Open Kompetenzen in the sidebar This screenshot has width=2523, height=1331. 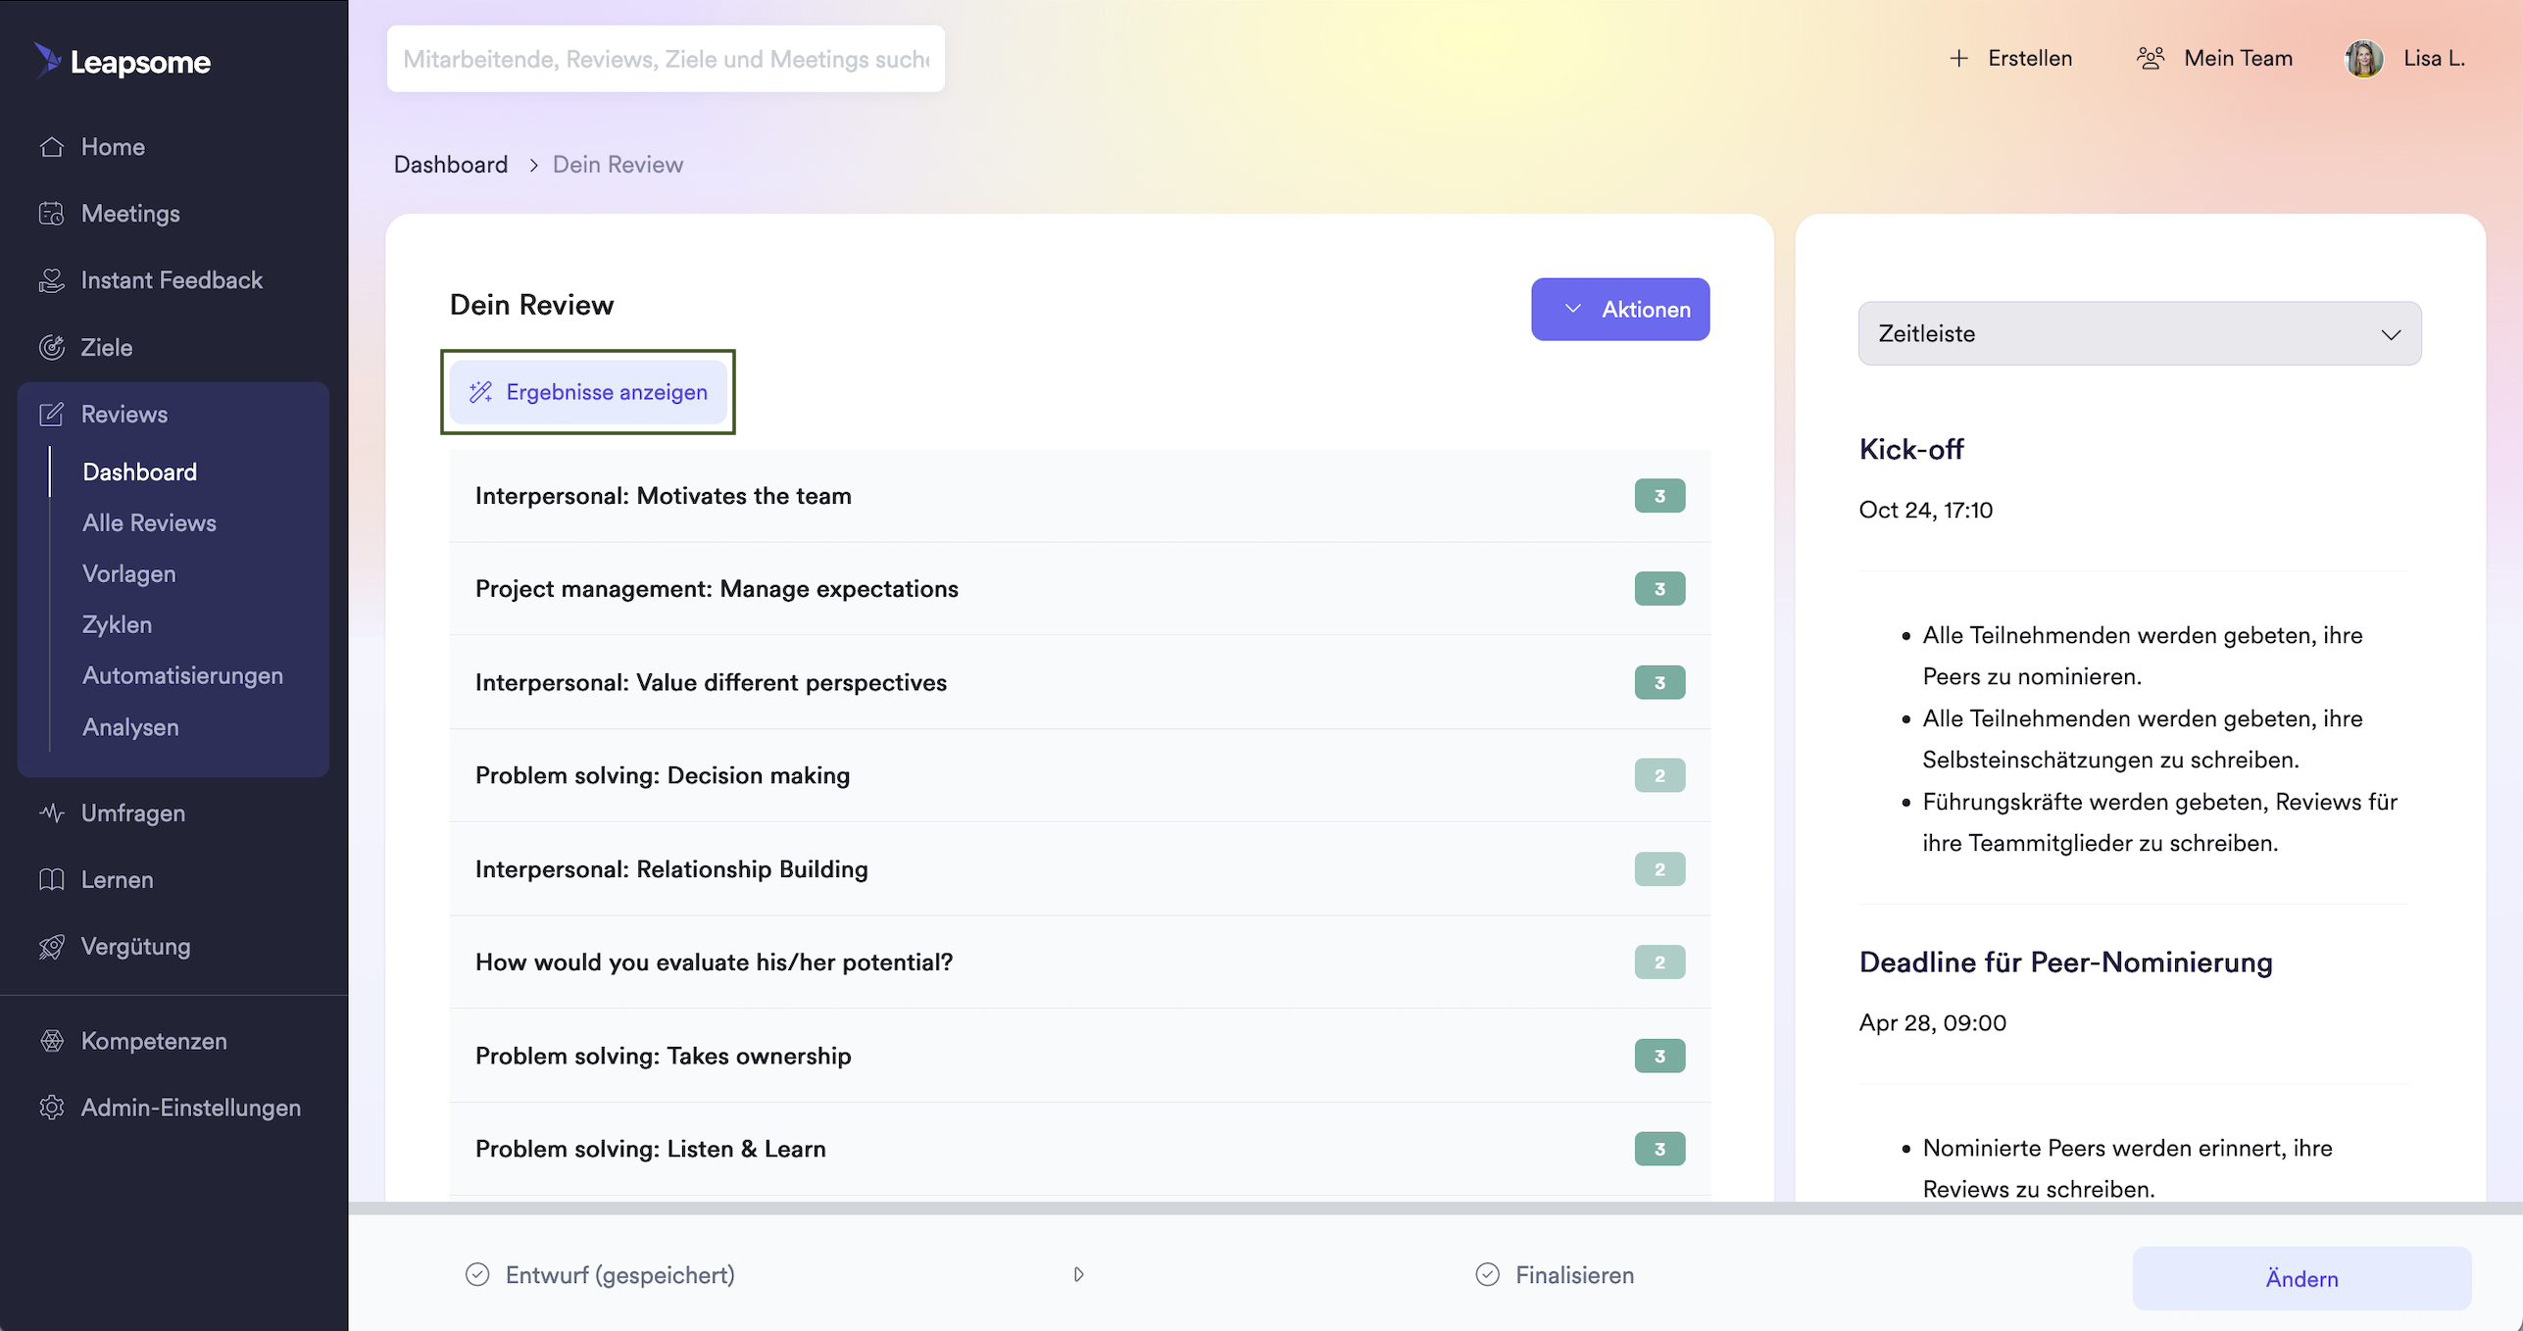pos(154,1041)
